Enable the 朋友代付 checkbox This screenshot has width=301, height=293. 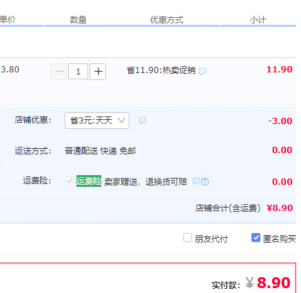pyautogui.click(x=187, y=238)
